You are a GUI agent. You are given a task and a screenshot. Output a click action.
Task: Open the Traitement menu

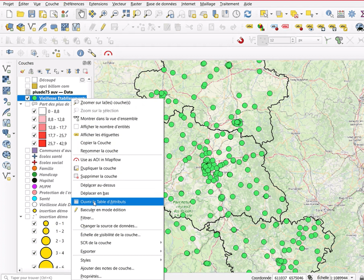[x=229, y=4]
